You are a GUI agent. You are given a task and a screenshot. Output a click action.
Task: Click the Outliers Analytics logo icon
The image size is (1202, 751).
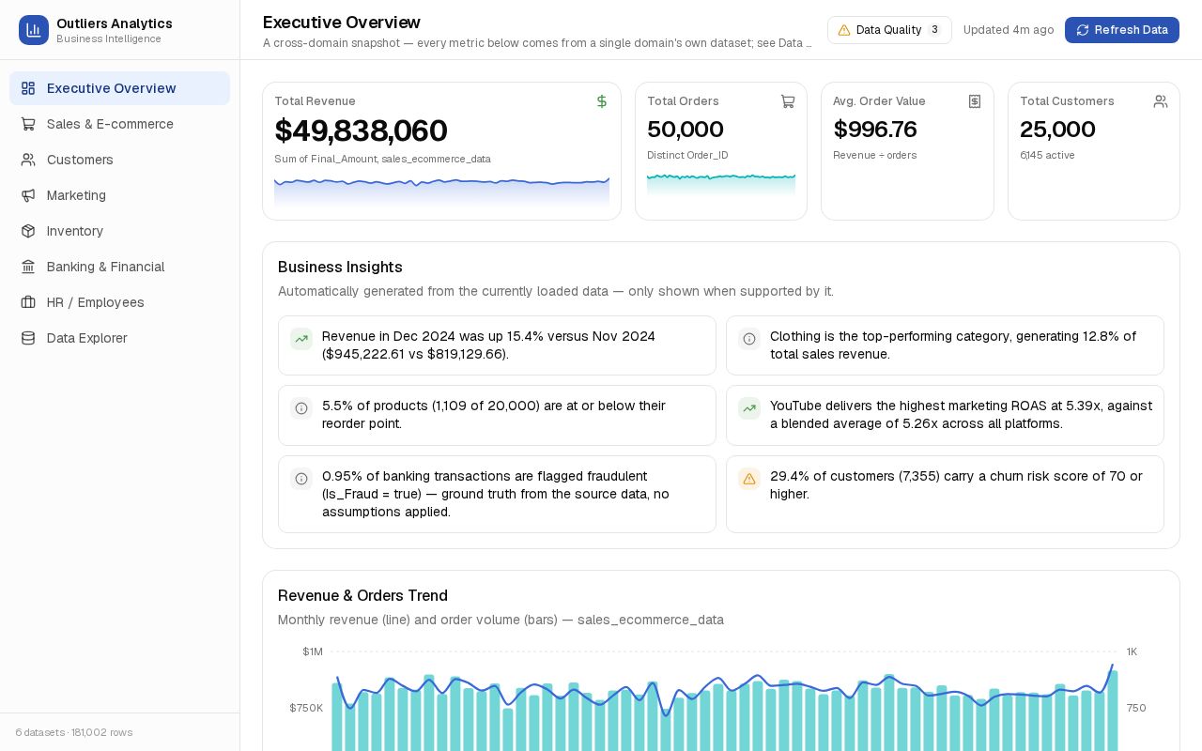[x=34, y=30]
